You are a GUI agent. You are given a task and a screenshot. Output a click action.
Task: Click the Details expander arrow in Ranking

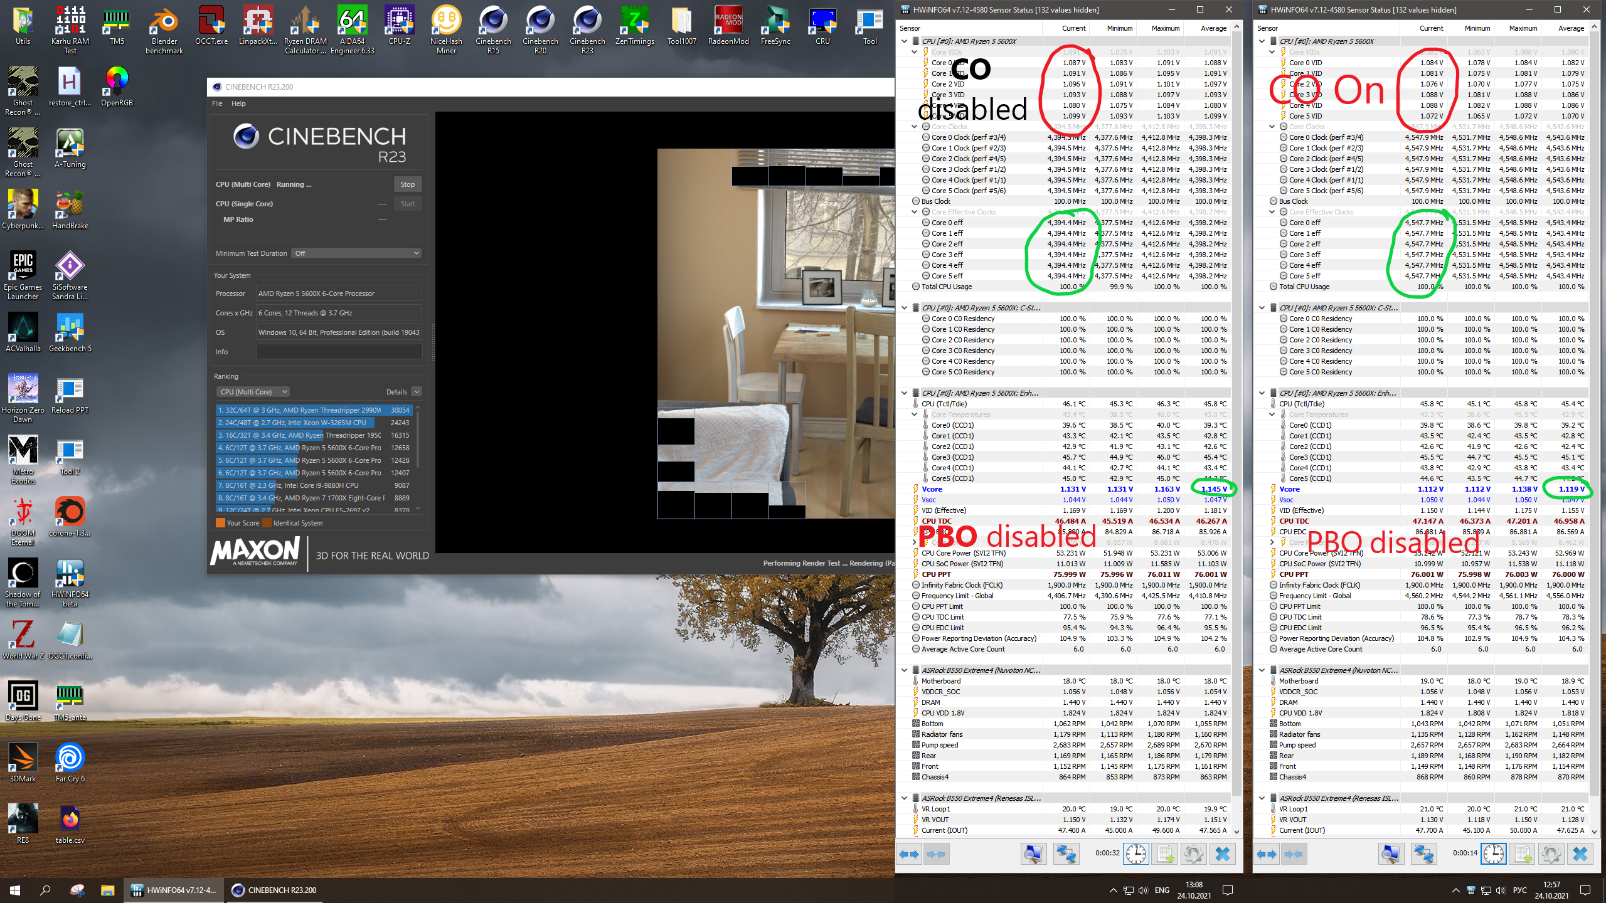coord(417,392)
